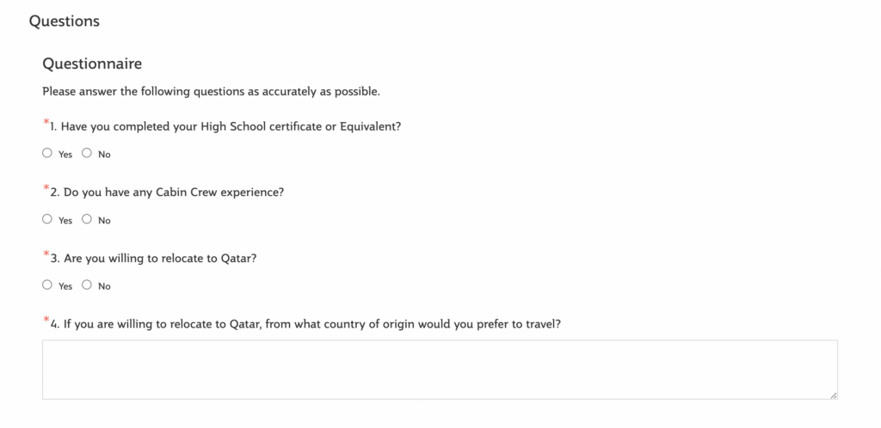Screen dimensions: 881x428
Task: Click the 'No' label under Cabin Crew question
Action: point(104,221)
